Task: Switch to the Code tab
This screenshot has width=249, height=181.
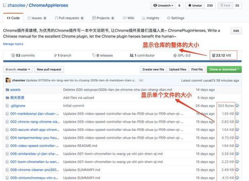Action: 14,18
